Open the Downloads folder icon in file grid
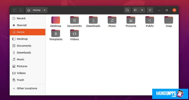This screenshot has width=189, height=100. click(x=93, y=20)
